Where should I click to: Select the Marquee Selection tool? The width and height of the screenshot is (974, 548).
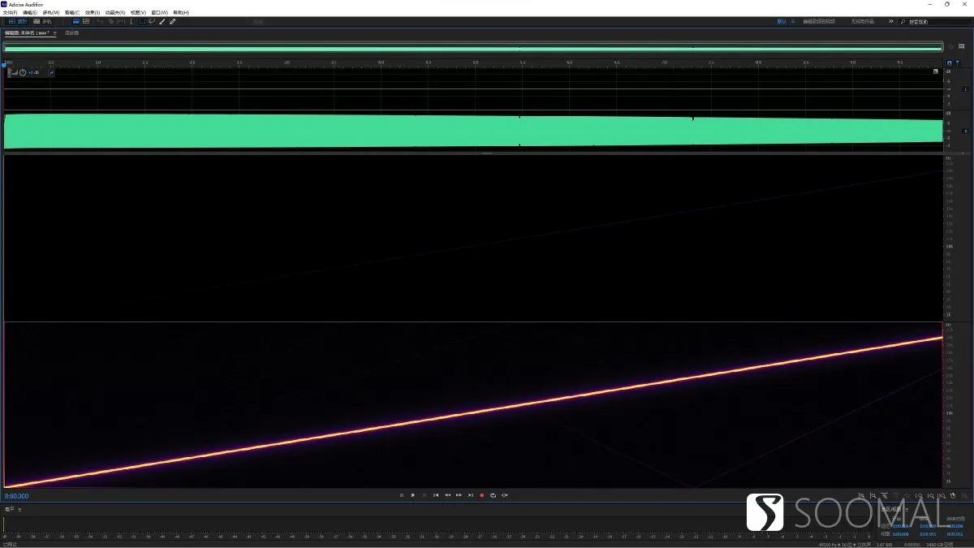pyautogui.click(x=142, y=21)
